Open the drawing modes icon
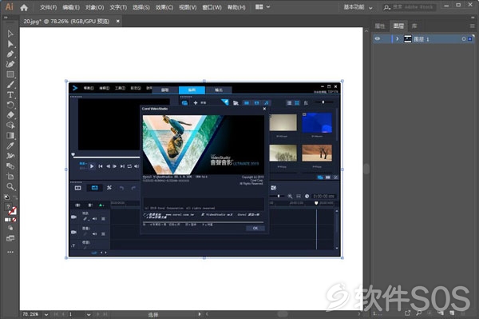Viewport: 479px width, 319px height. [10, 228]
